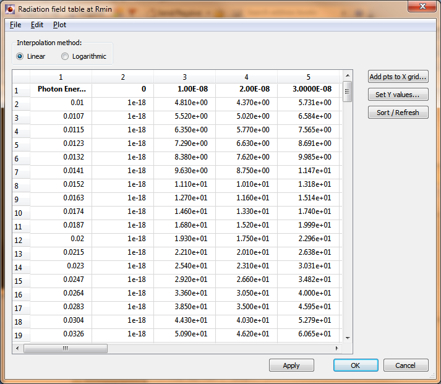Click Sort / Refresh button
This screenshot has width=441, height=384.
pos(398,113)
